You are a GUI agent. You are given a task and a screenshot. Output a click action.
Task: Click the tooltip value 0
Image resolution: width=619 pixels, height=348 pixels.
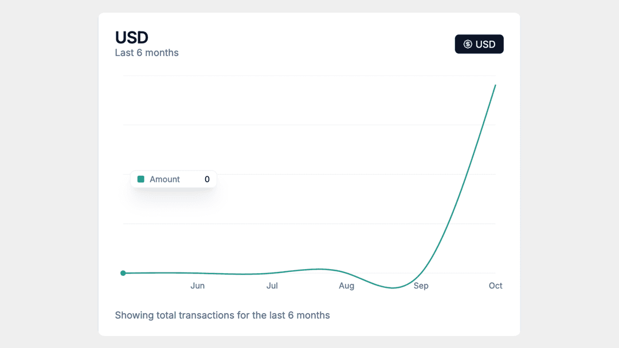(207, 179)
